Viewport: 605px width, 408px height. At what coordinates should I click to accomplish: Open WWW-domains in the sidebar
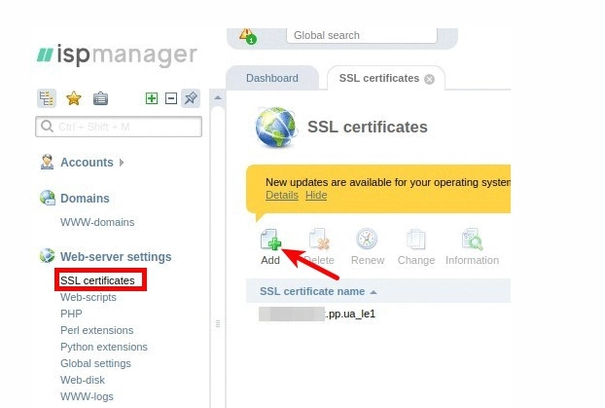click(x=97, y=222)
